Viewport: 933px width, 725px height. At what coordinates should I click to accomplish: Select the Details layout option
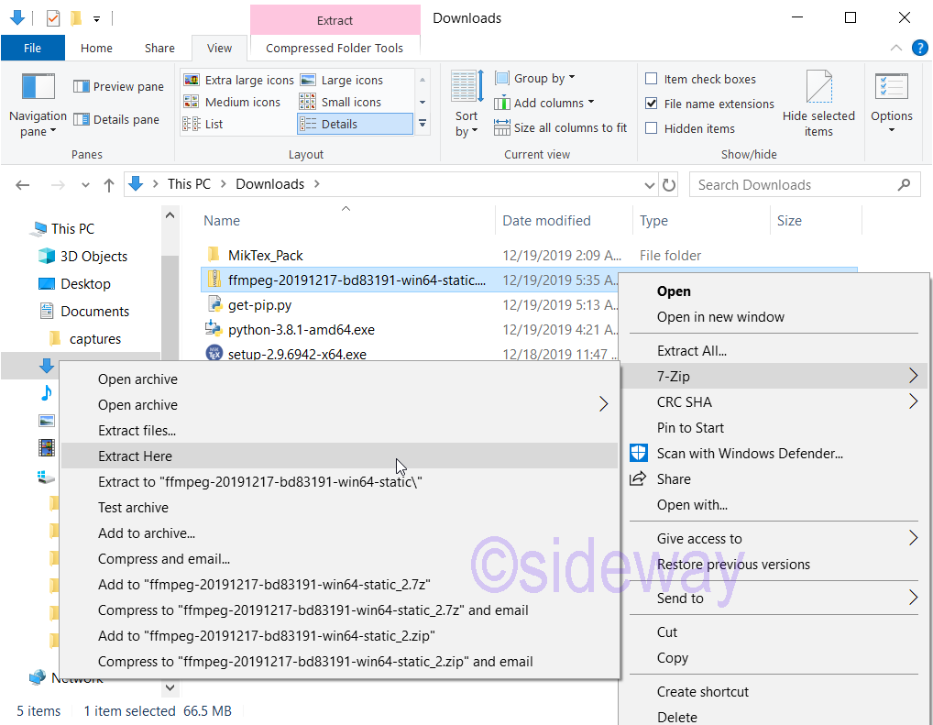coord(355,124)
